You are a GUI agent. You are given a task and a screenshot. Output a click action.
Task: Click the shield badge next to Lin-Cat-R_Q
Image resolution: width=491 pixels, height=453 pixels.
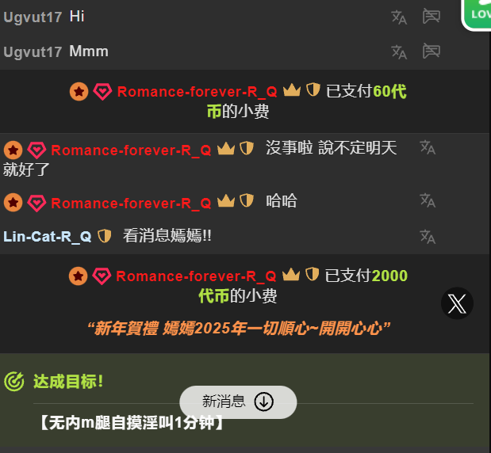[104, 236]
